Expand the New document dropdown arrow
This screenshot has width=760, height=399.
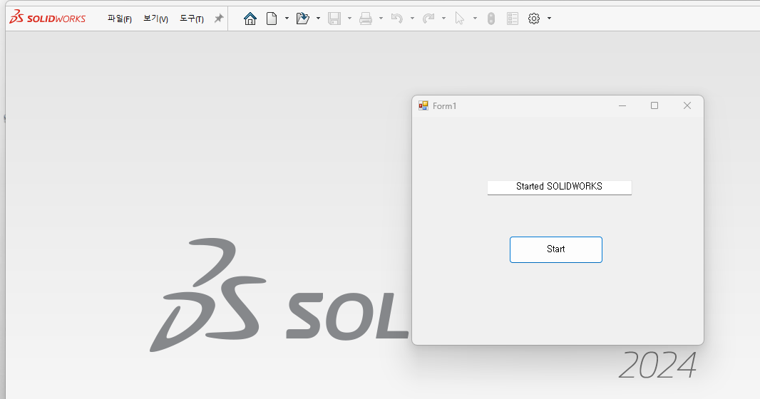287,19
